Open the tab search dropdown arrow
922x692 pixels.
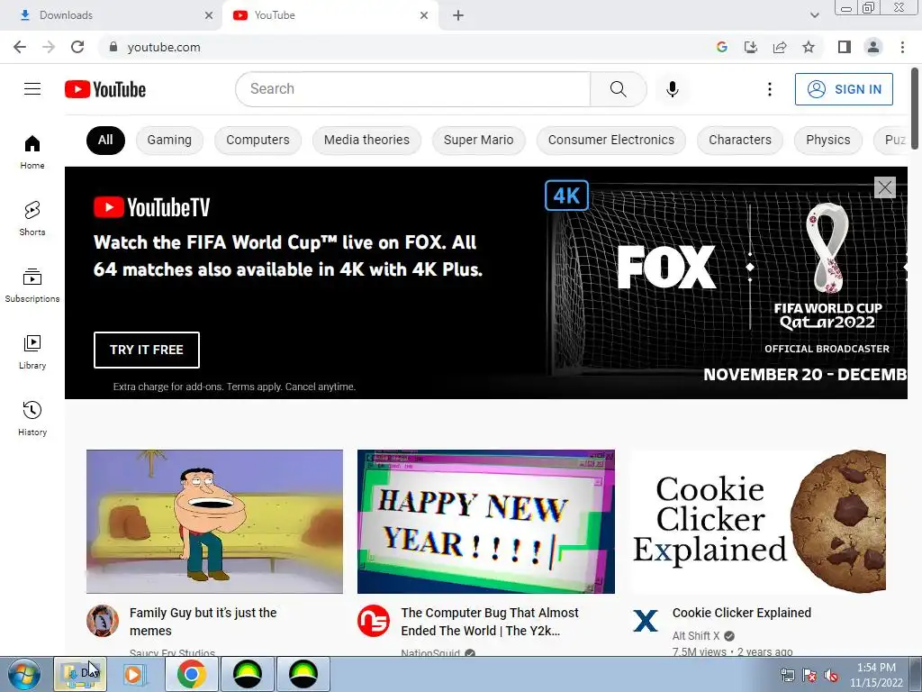(x=814, y=15)
